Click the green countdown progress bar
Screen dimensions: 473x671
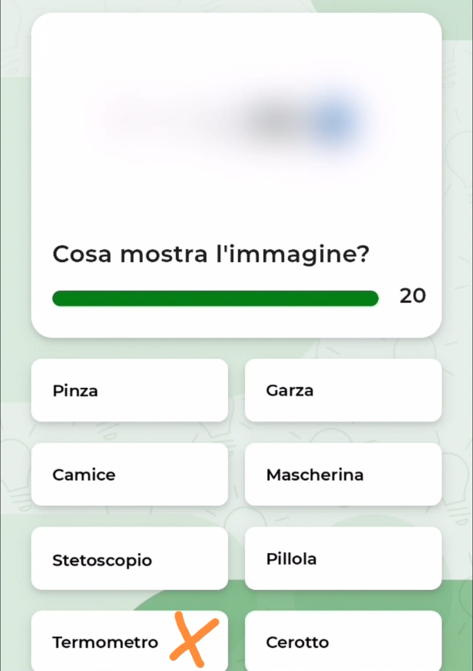(x=215, y=298)
